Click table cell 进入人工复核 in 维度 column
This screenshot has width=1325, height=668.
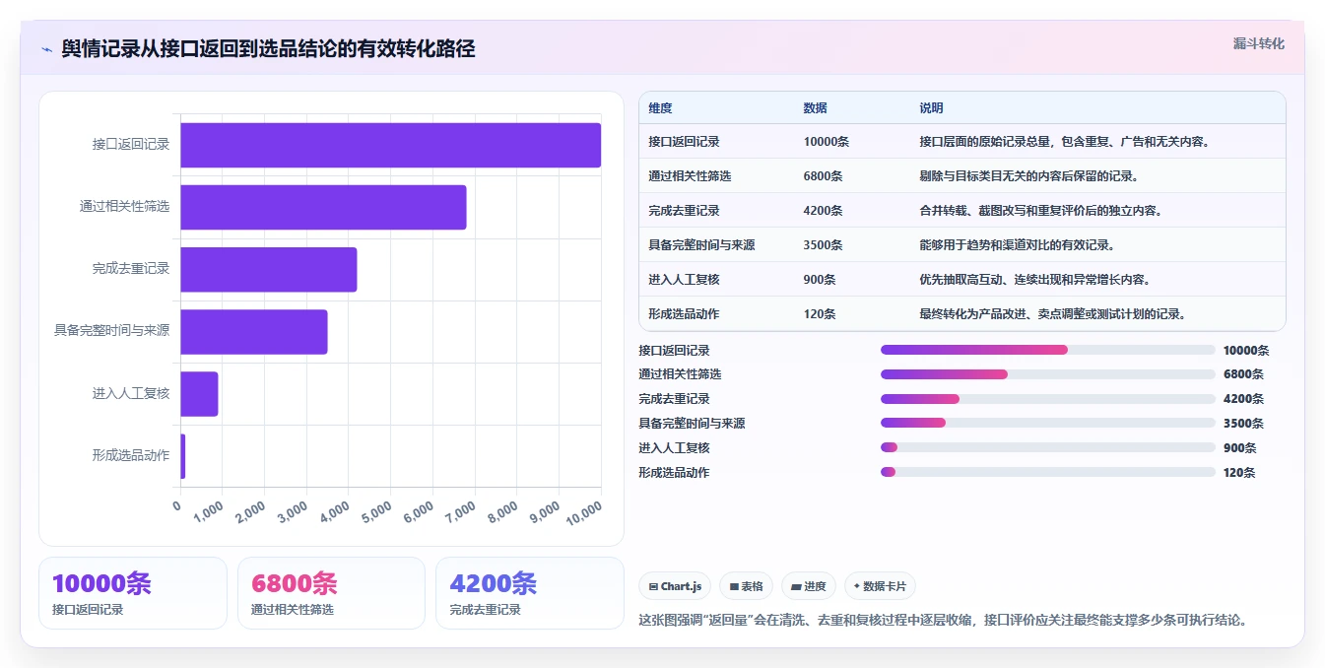(x=684, y=280)
